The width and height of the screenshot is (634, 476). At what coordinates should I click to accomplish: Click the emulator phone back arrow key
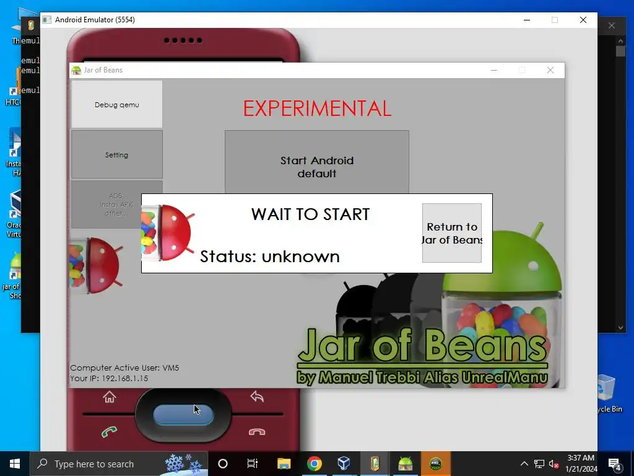coord(257,396)
